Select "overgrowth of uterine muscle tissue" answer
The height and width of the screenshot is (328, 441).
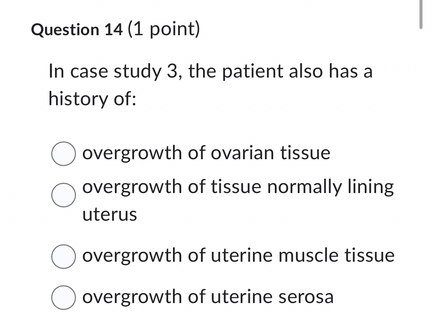click(x=63, y=256)
